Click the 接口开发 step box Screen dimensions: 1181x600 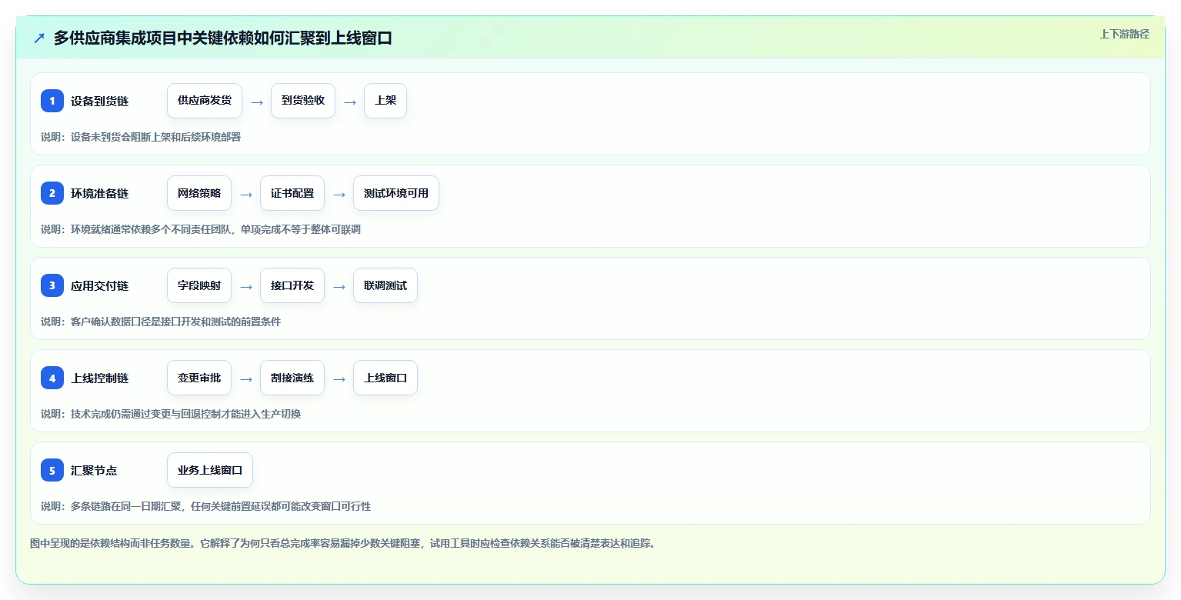point(292,285)
